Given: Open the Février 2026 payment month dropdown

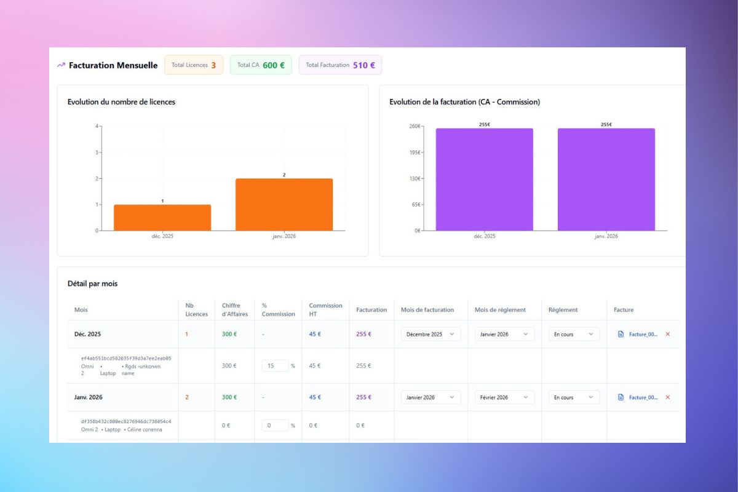Looking at the screenshot, I should tap(504, 397).
